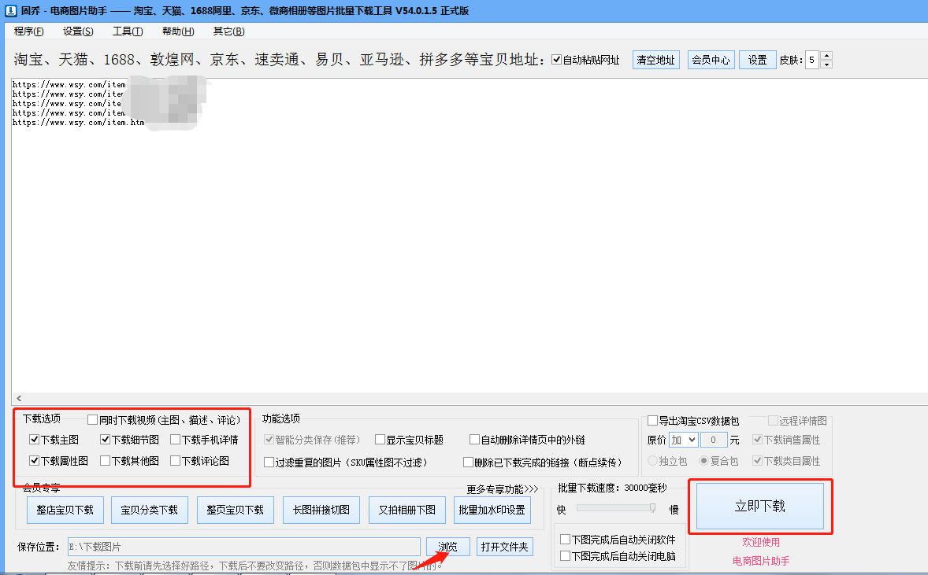Screen dimensions: 928x575
Task: Select the 独立包 radio button
Action: (x=653, y=461)
